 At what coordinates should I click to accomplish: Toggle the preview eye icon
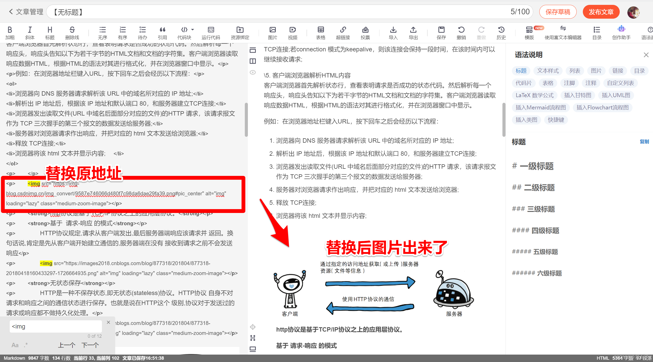click(x=253, y=72)
